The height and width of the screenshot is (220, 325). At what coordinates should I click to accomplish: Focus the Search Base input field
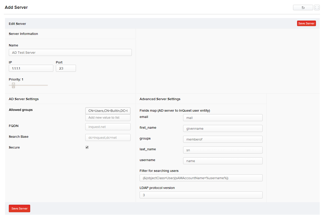click(x=108, y=137)
